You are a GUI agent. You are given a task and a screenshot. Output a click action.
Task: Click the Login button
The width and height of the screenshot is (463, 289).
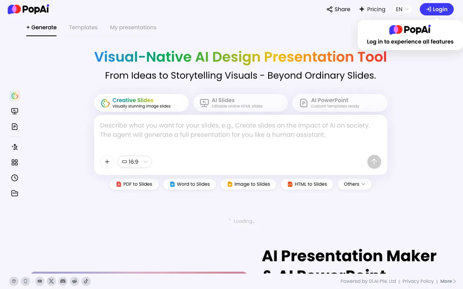pos(437,9)
